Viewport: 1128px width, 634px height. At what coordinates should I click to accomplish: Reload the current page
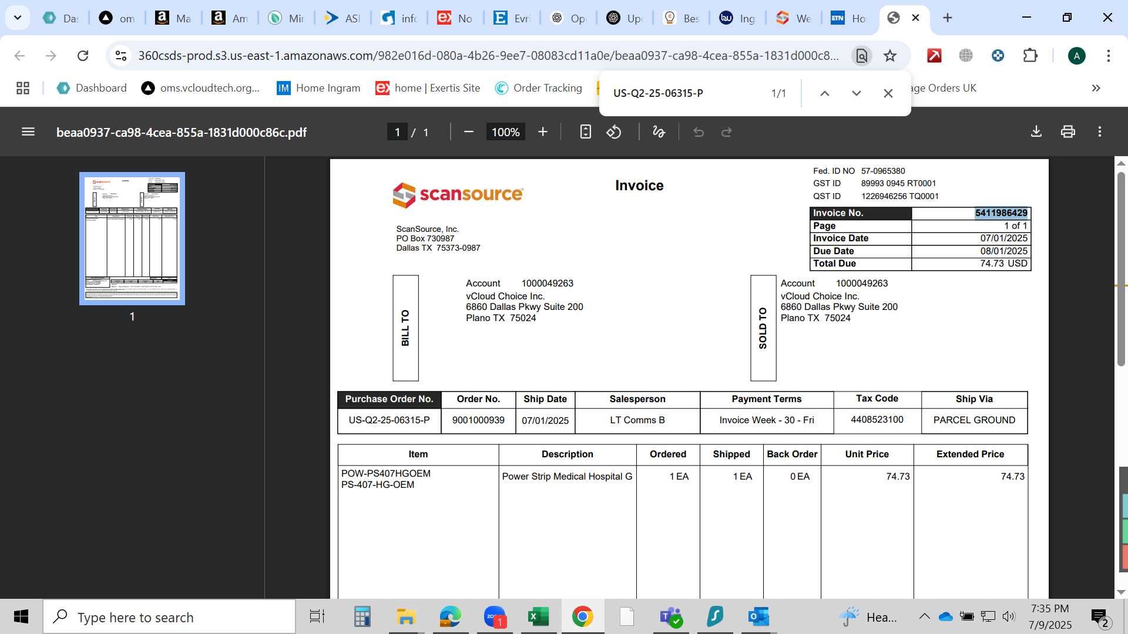[83, 56]
